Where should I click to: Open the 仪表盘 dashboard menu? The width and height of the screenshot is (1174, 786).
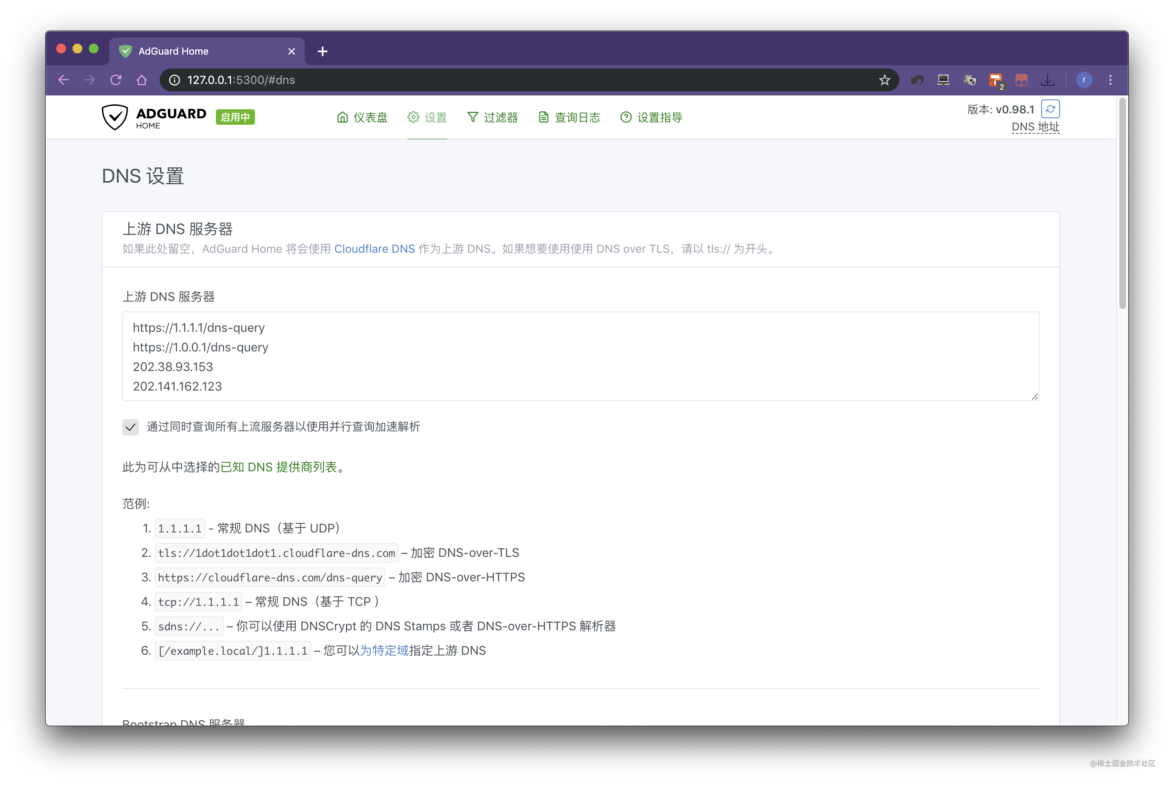[x=362, y=117]
